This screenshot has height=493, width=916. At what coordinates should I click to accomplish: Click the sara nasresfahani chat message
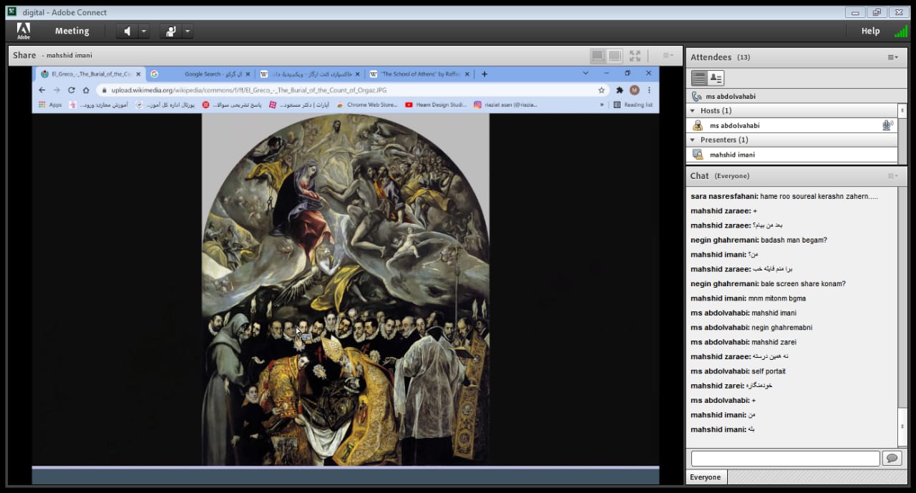[784, 196]
